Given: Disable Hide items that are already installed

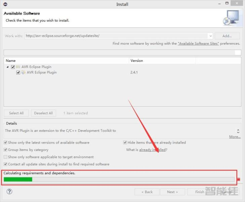Looking at the screenshot, I should 125,143.
